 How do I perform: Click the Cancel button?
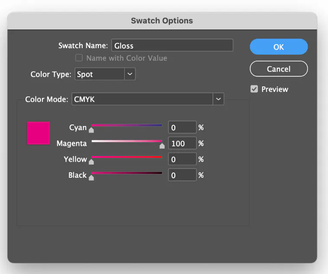pyautogui.click(x=278, y=69)
